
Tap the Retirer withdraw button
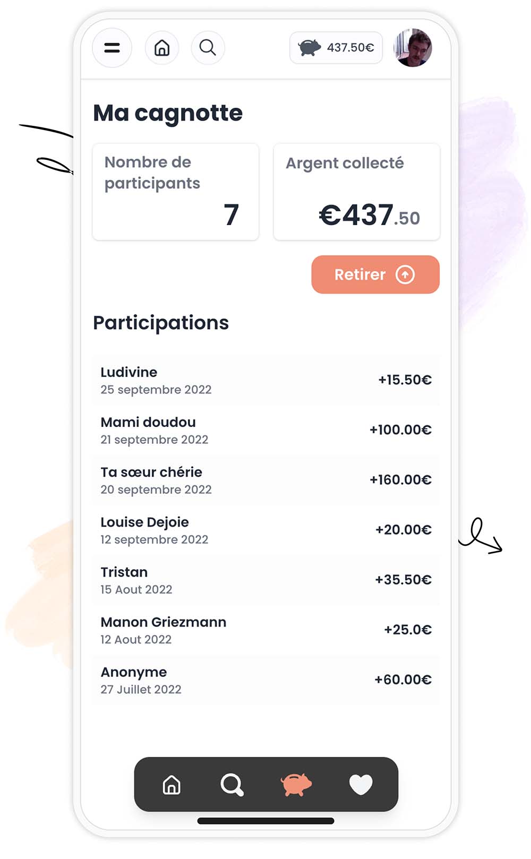pyautogui.click(x=375, y=274)
